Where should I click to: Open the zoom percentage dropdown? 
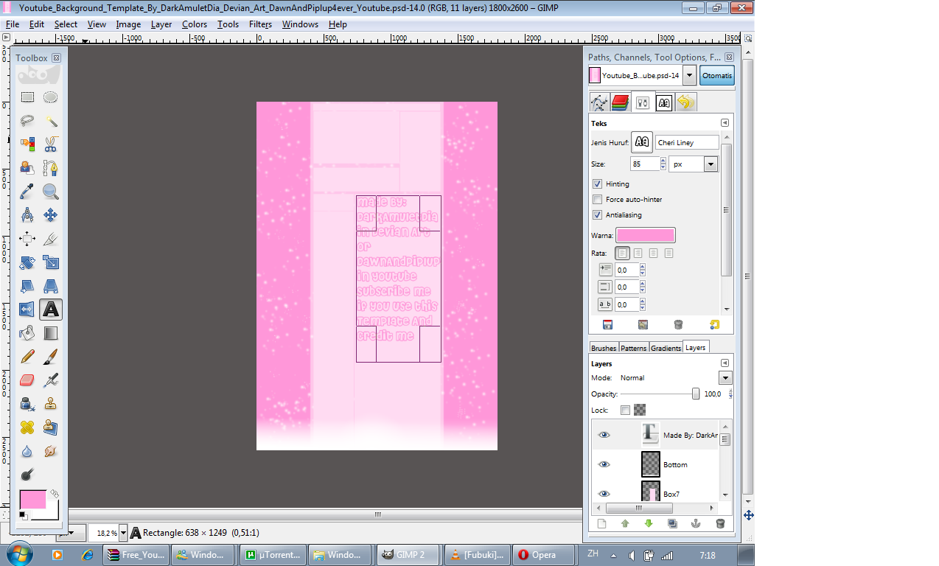(123, 533)
